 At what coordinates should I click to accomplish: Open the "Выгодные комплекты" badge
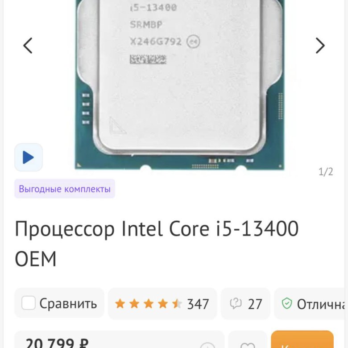[65, 189]
